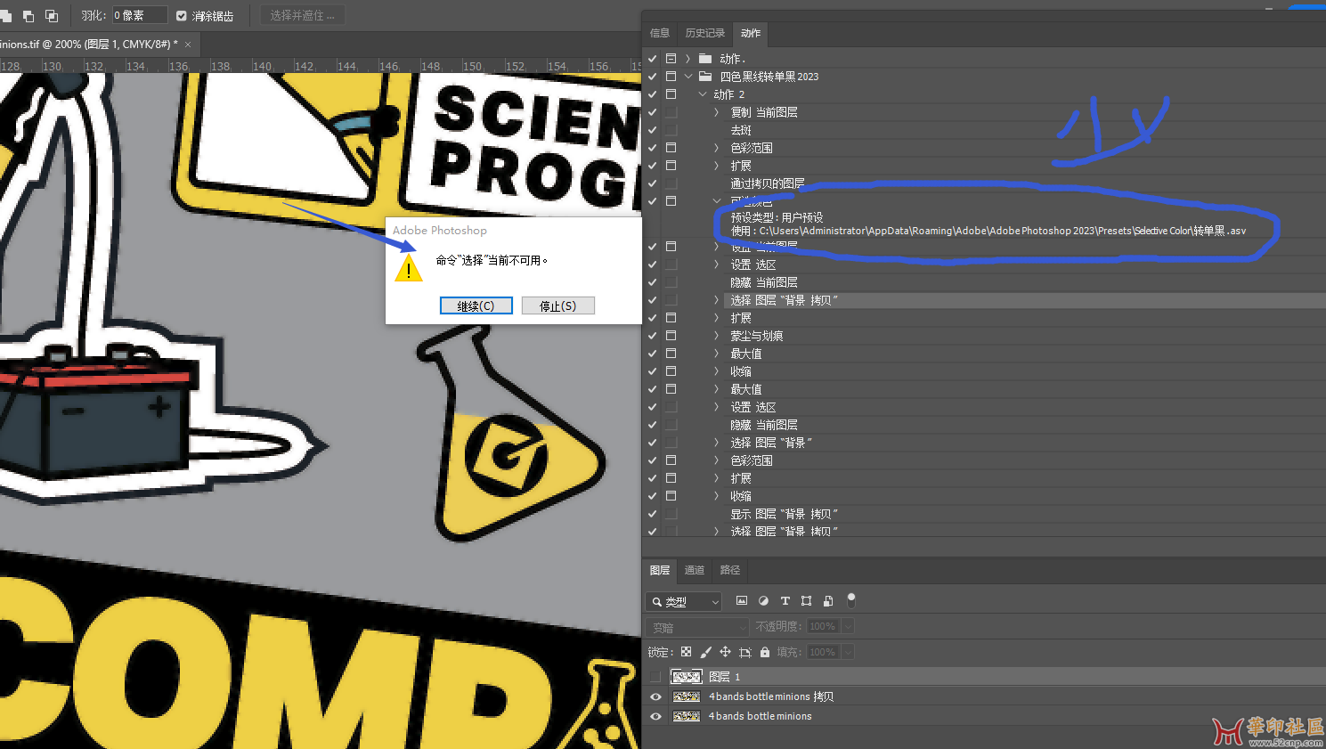Switch to the 通道 tab
This screenshot has width=1326, height=749.
(x=695, y=570)
